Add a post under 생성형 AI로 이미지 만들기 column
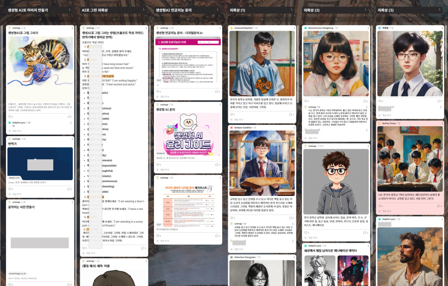The image size is (448, 286). tap(40, 19)
